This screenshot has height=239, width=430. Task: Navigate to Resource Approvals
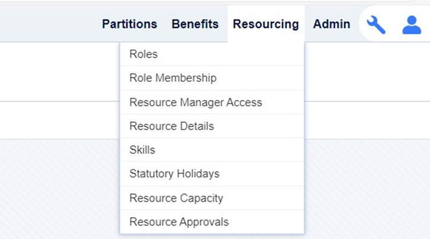tap(212, 222)
